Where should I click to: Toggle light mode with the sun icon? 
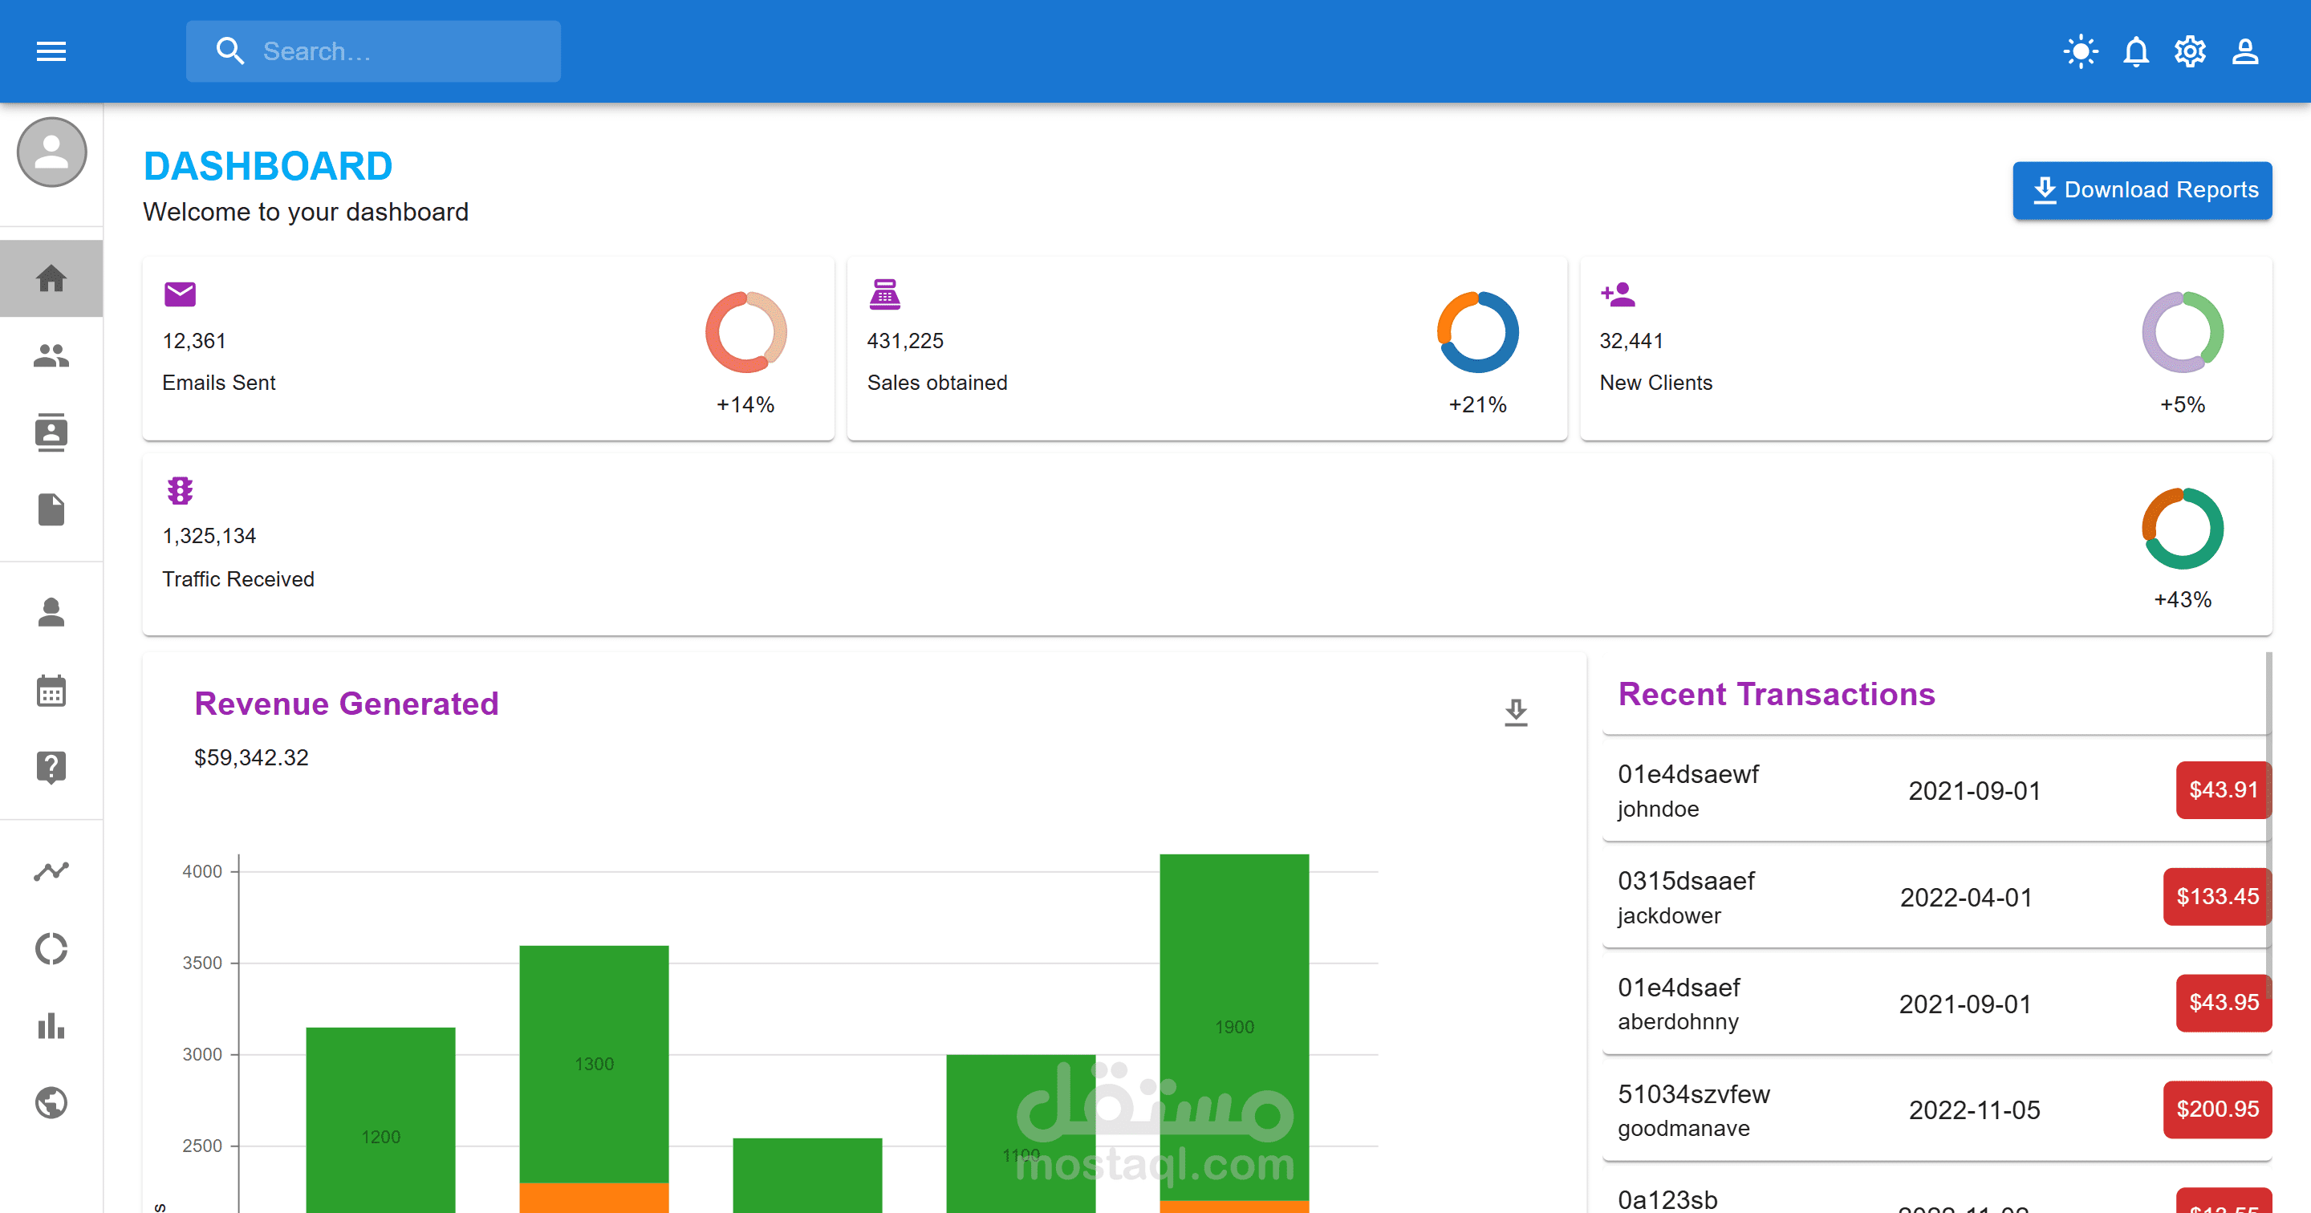pyautogui.click(x=2081, y=51)
